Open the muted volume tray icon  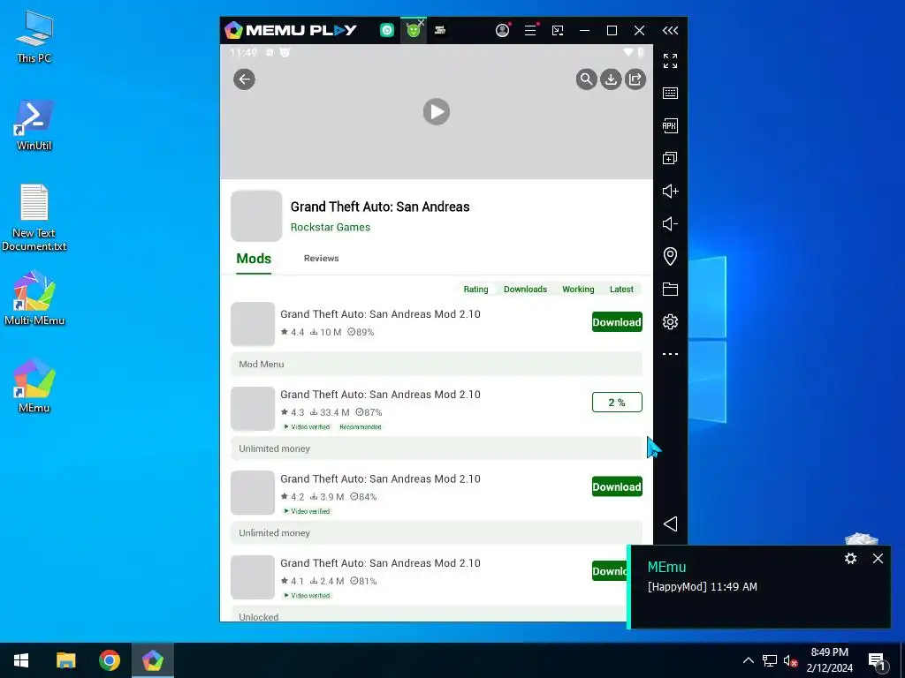tap(791, 660)
